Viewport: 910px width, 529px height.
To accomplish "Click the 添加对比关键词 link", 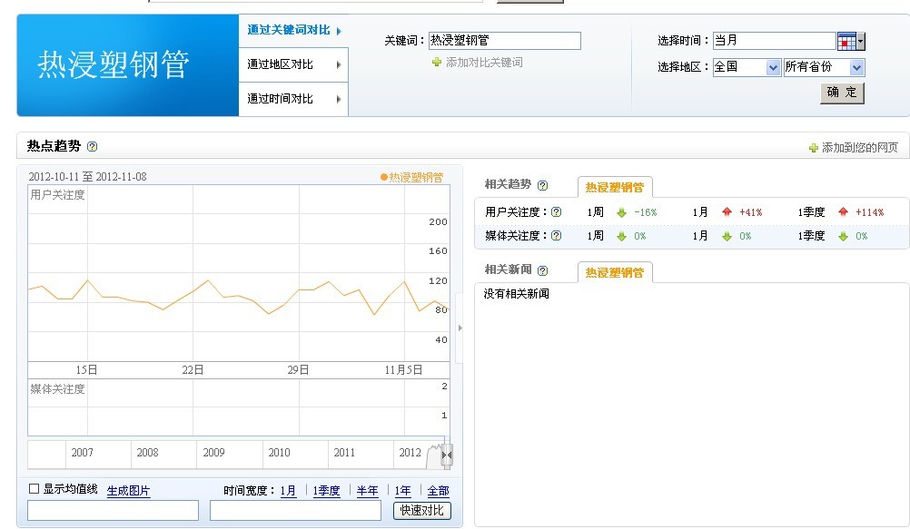I will click(x=484, y=62).
